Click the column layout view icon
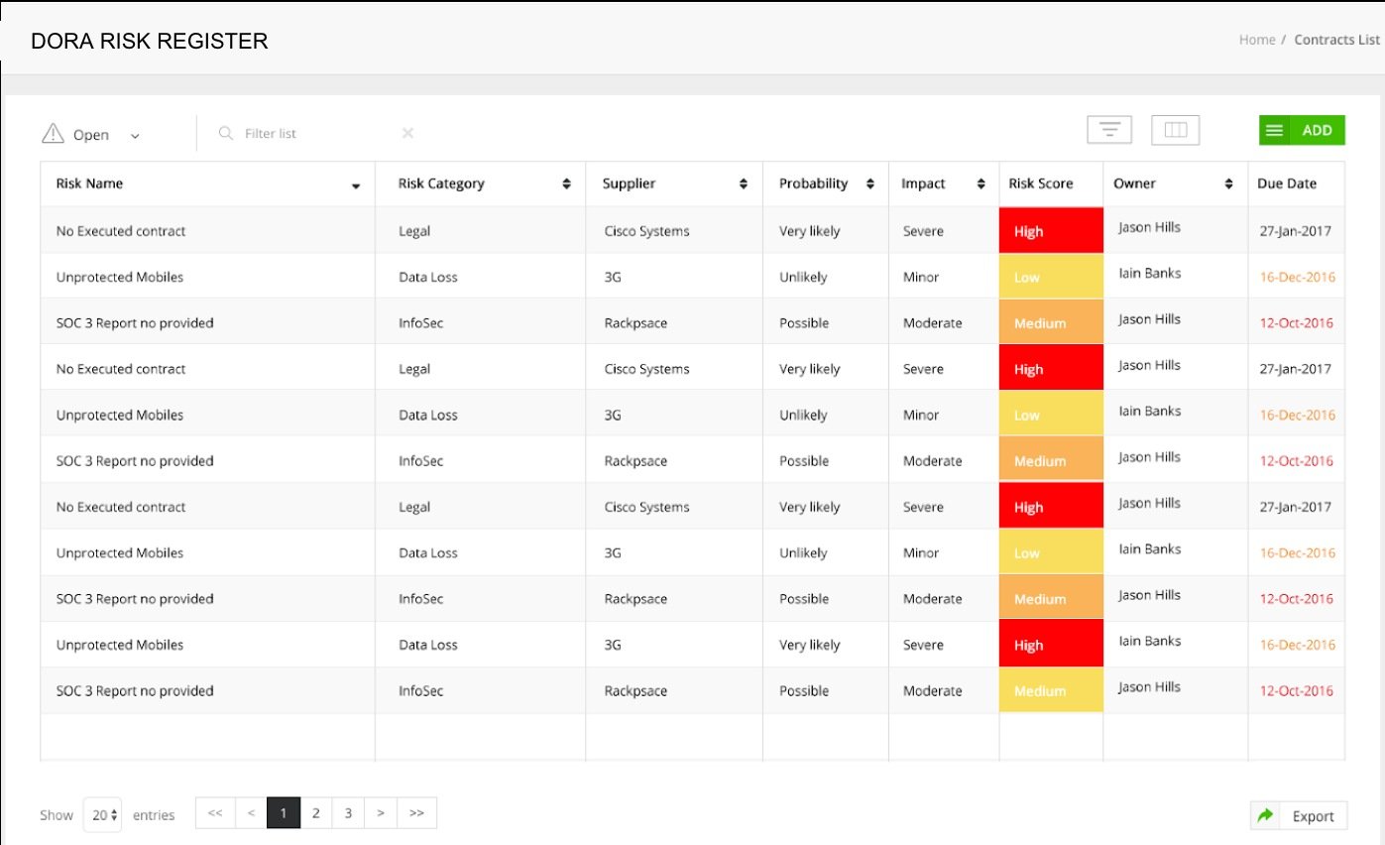This screenshot has width=1385, height=845. 1176,129
